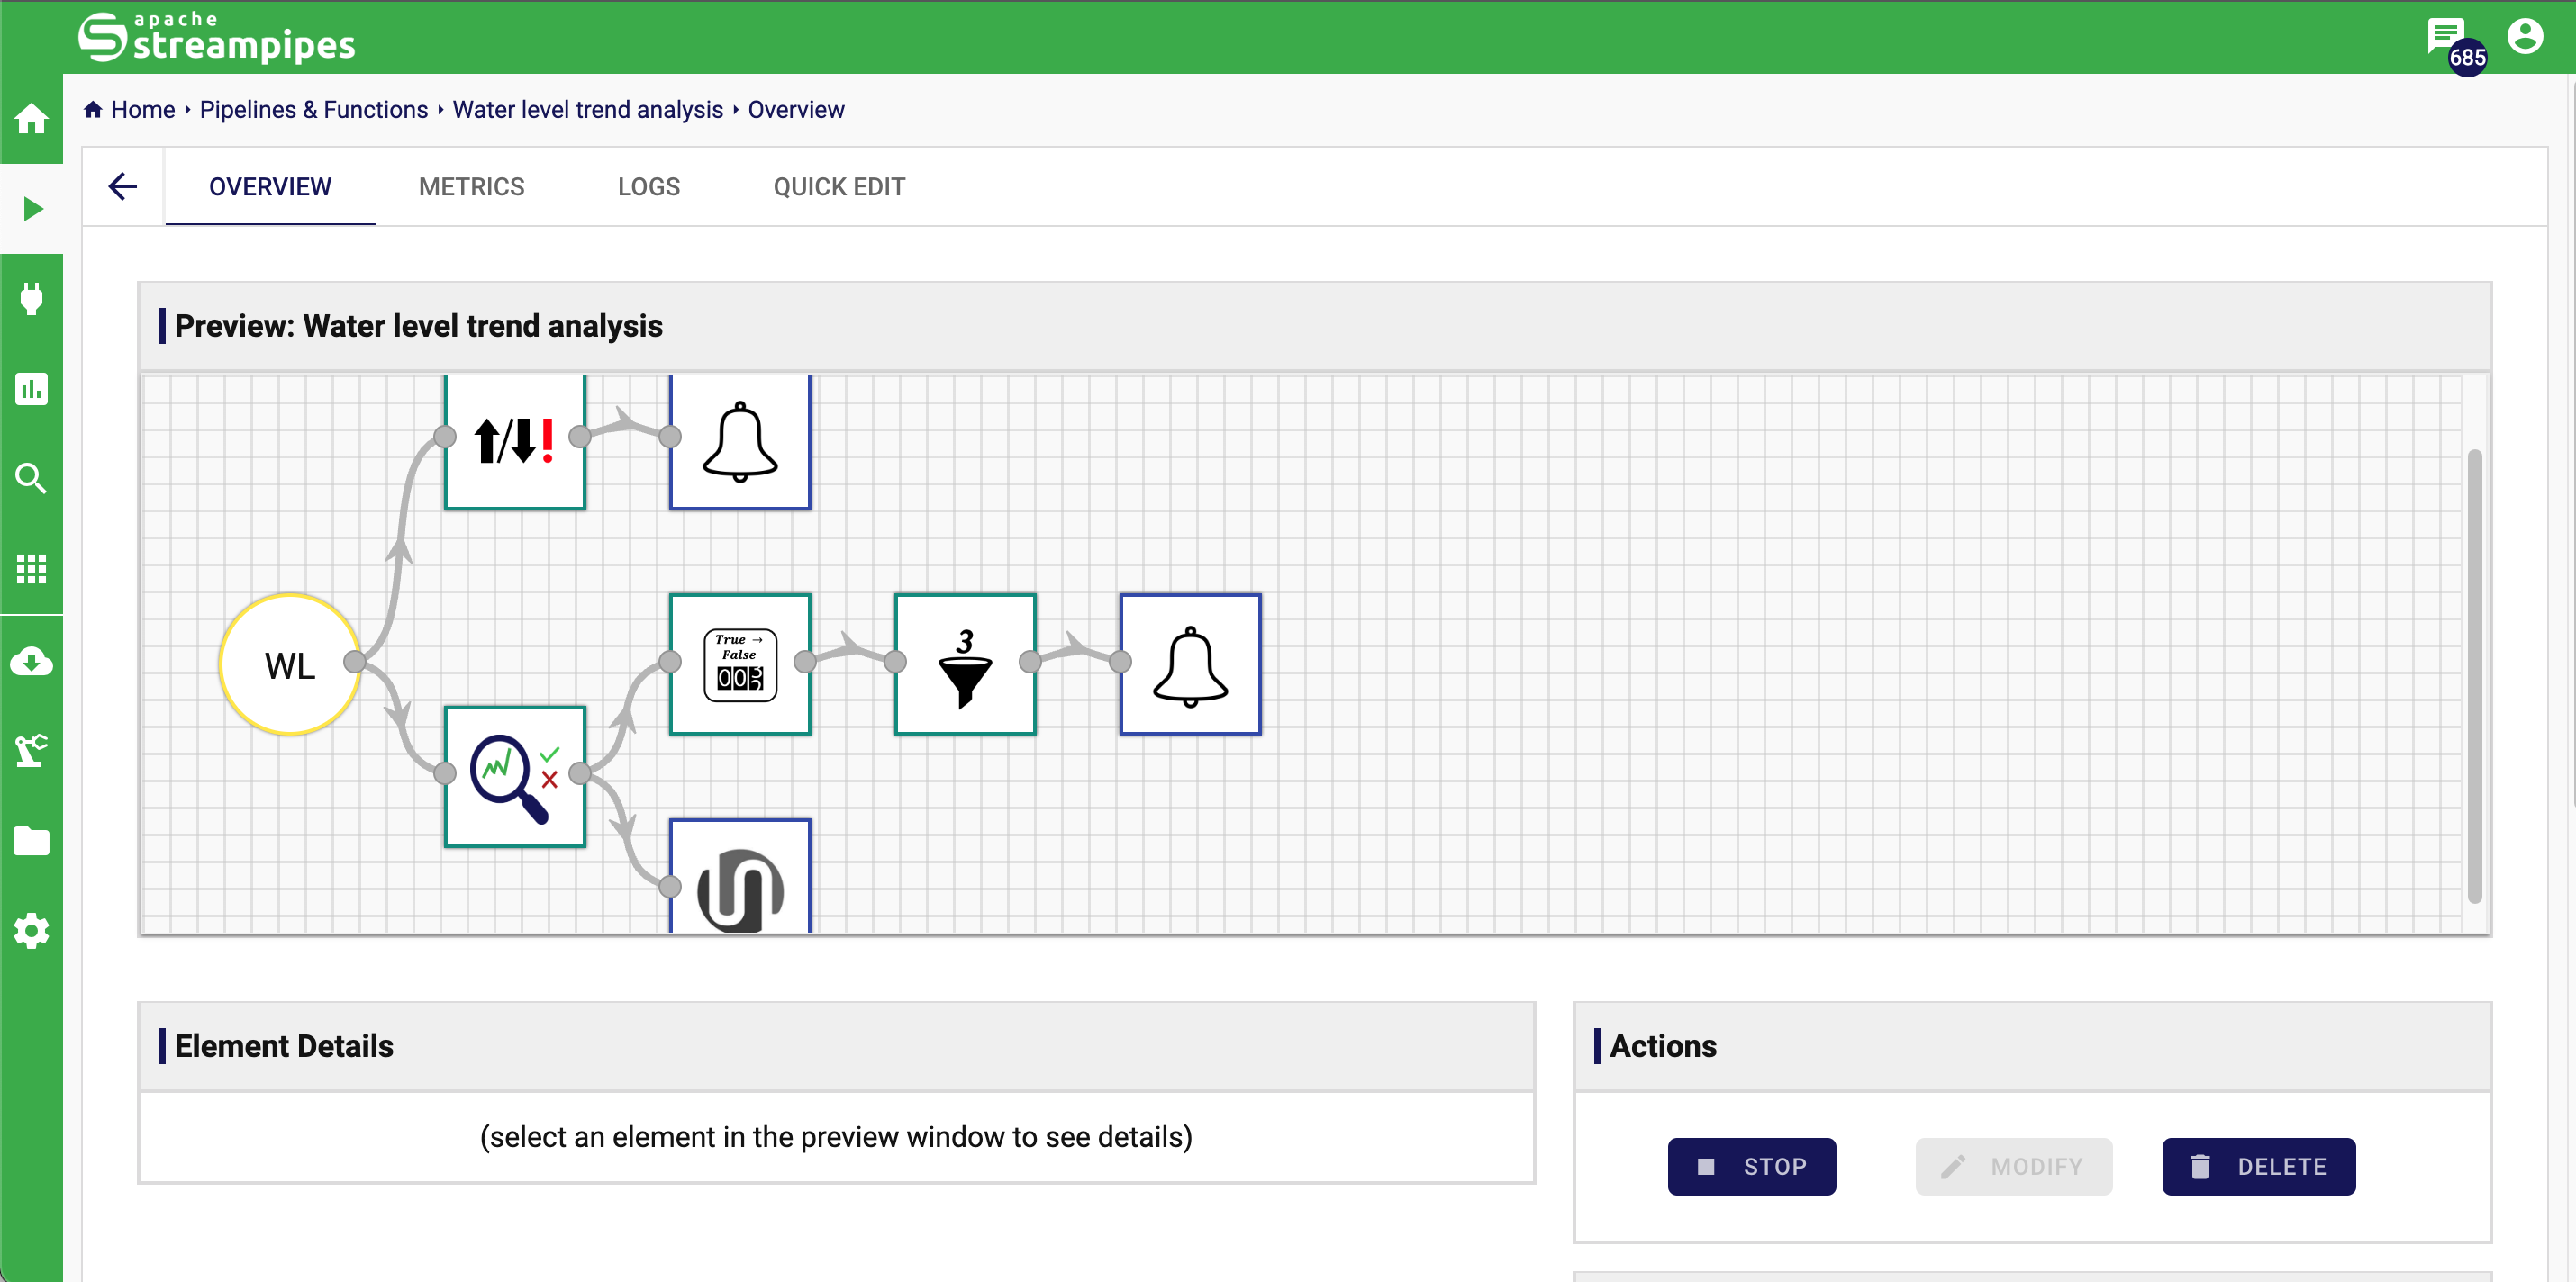The height and width of the screenshot is (1282, 2576).
Task: Click the Home icon in sidebar
Action: click(31, 119)
